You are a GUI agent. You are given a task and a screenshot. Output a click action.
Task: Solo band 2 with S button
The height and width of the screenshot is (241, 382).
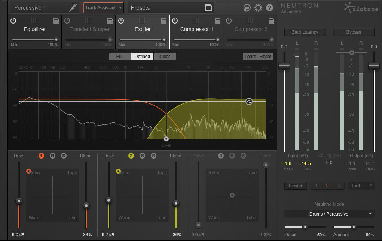point(153,156)
